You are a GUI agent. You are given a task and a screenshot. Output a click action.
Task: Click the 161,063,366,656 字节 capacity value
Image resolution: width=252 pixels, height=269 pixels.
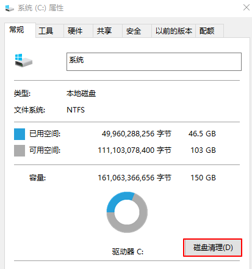click(x=134, y=178)
